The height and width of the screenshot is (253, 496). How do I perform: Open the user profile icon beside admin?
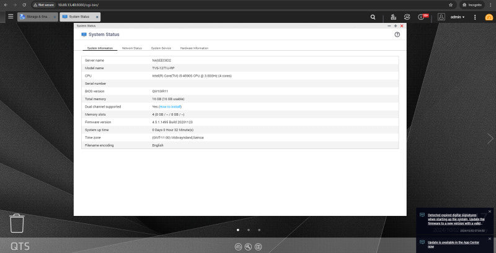click(441, 17)
